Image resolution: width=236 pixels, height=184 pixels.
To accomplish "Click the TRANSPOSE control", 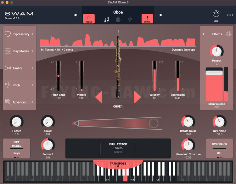I will (118, 165).
